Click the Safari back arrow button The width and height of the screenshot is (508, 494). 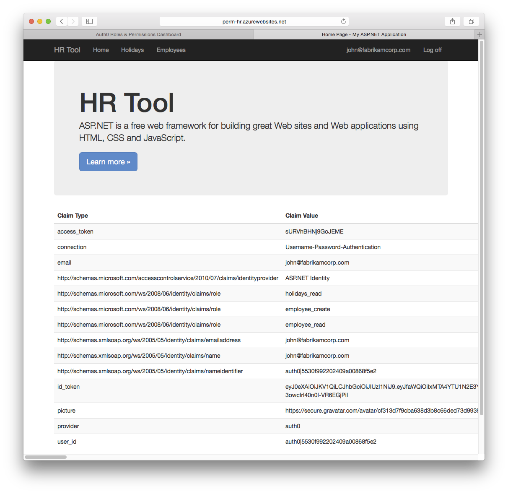tap(62, 21)
